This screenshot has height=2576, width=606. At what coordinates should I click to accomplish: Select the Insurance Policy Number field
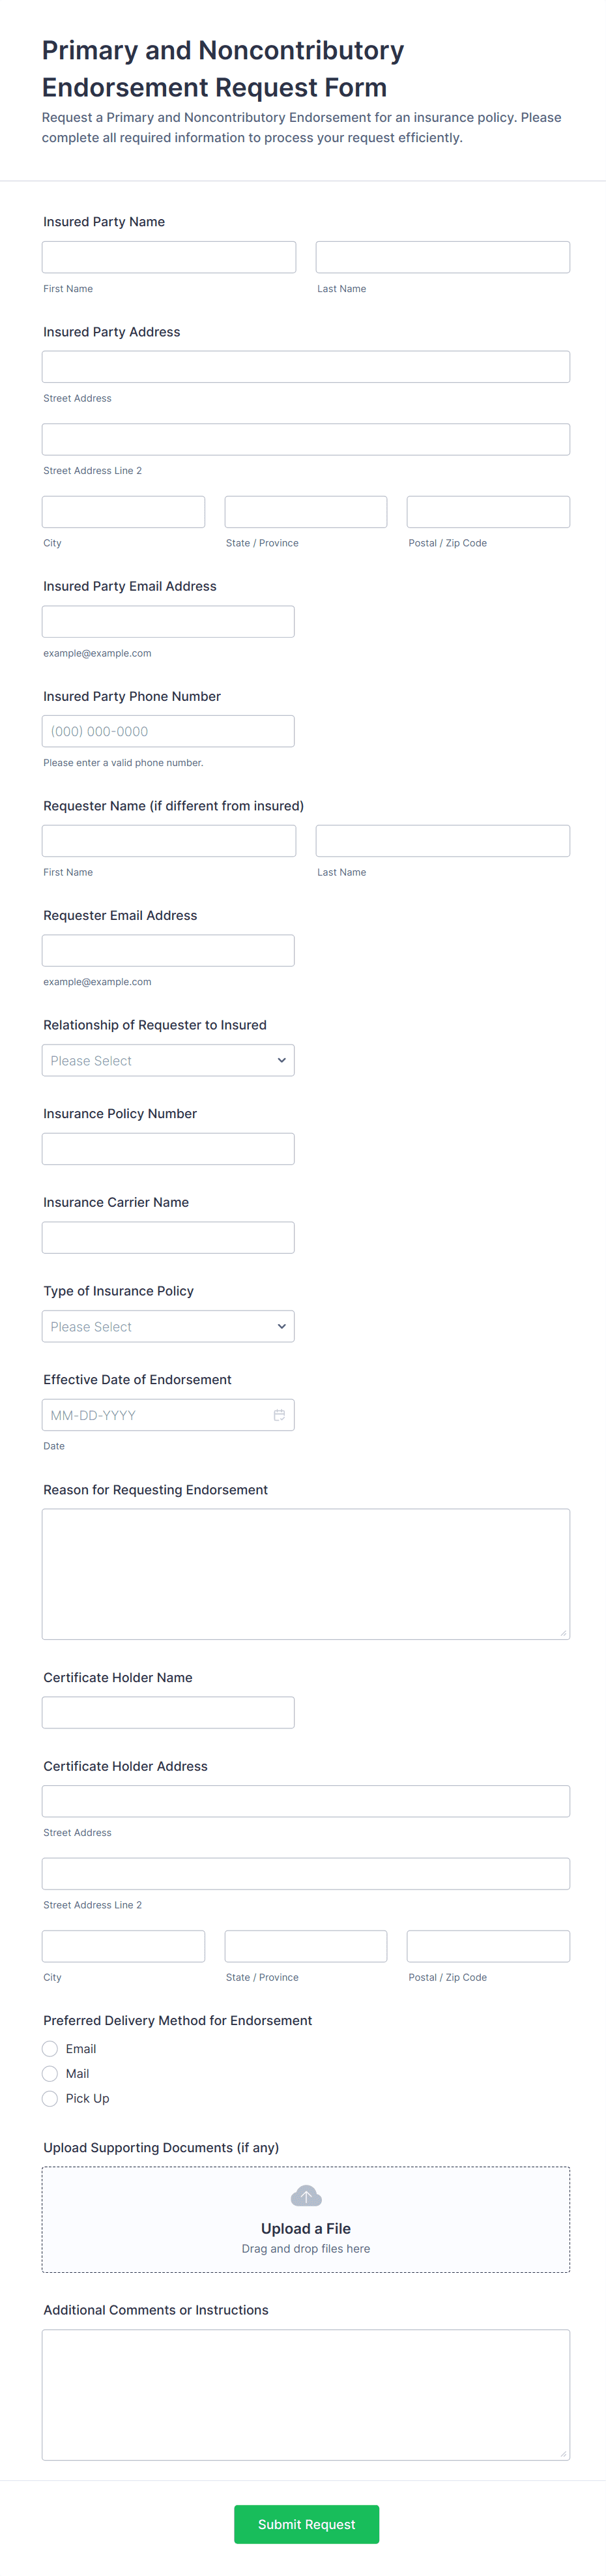(168, 1149)
